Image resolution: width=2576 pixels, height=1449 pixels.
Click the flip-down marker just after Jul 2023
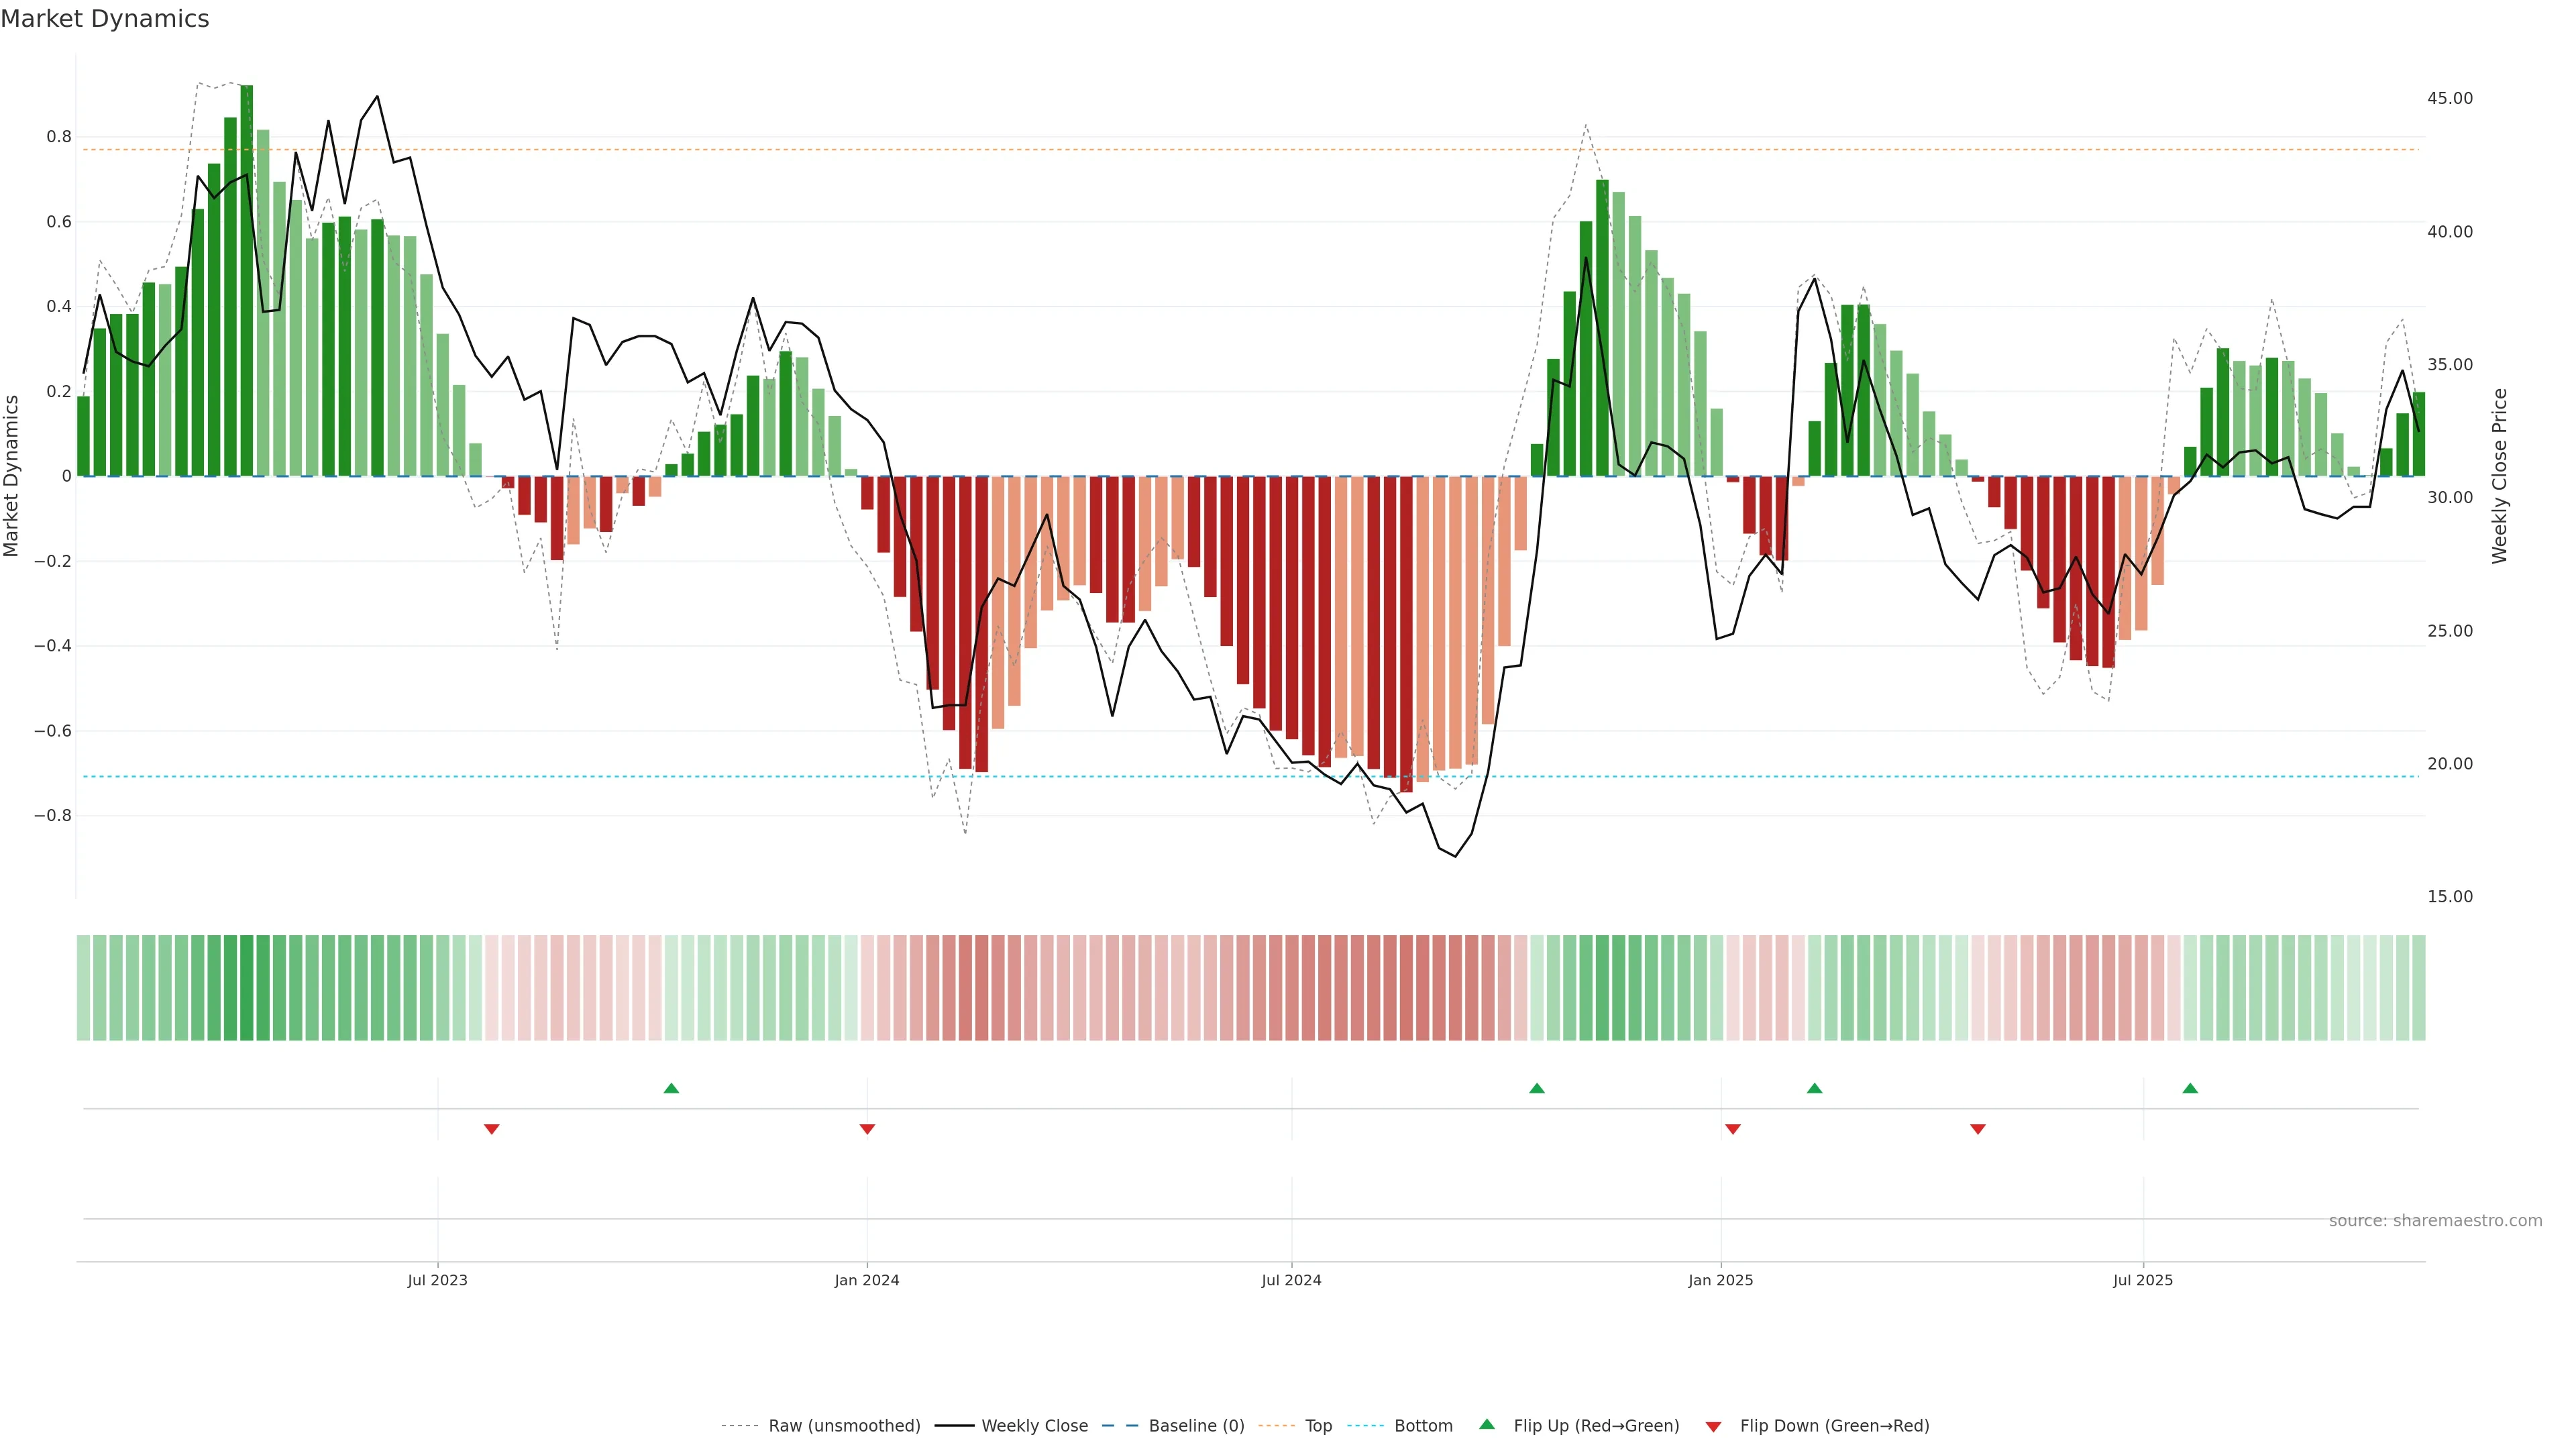(491, 1129)
